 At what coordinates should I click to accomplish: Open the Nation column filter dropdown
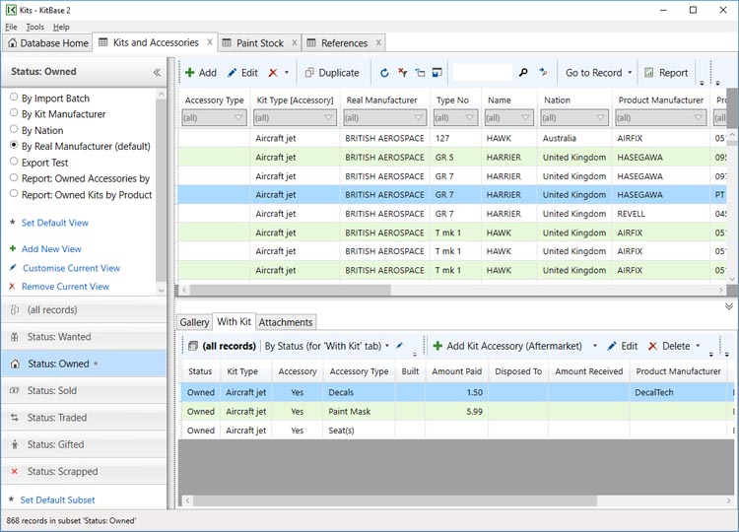(x=600, y=118)
